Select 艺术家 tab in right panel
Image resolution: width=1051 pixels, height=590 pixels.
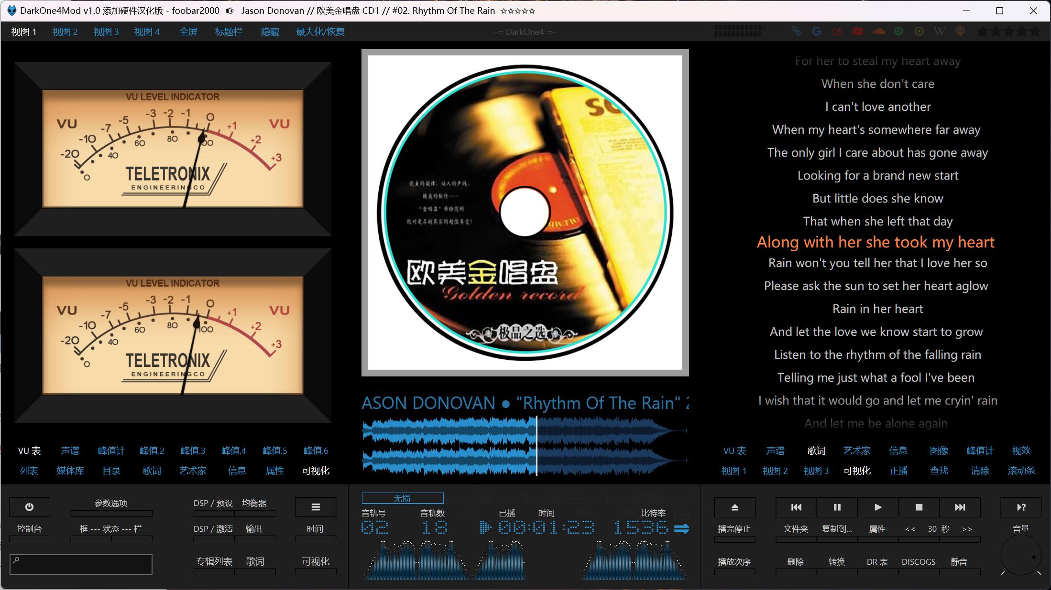point(857,451)
